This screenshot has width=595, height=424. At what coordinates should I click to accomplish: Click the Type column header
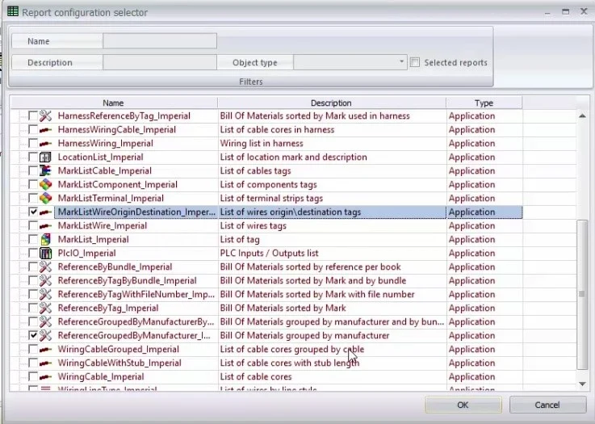tap(484, 103)
